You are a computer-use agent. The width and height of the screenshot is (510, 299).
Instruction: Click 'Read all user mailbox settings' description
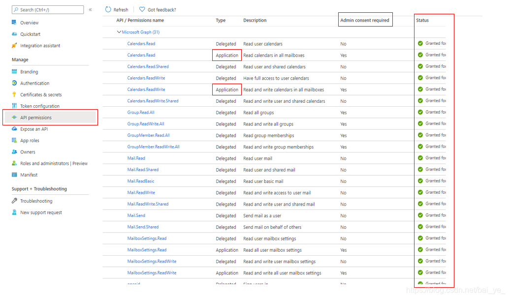tap(273, 250)
